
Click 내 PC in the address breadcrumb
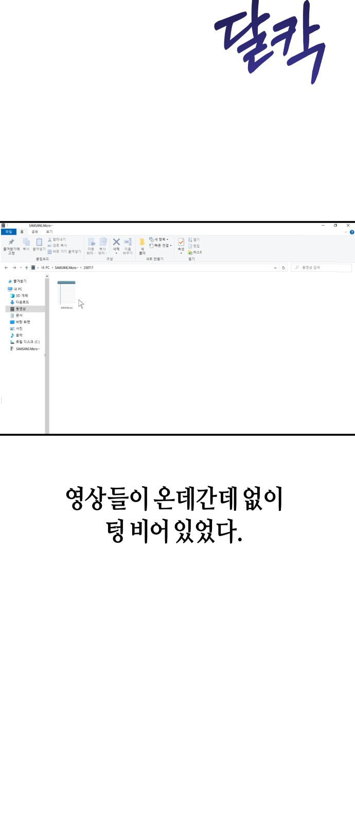45,268
